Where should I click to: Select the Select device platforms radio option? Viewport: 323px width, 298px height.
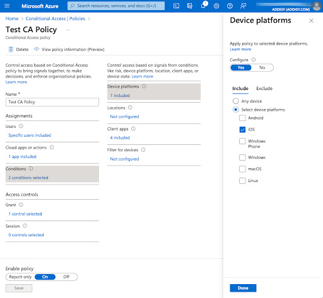(236, 110)
